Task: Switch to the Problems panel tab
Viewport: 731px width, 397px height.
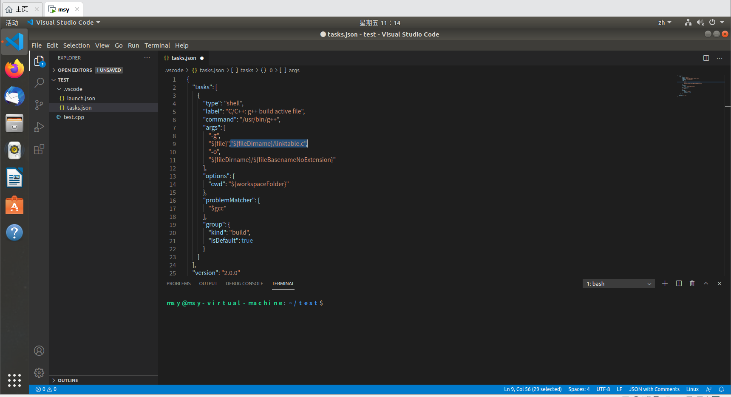Action: 178,284
